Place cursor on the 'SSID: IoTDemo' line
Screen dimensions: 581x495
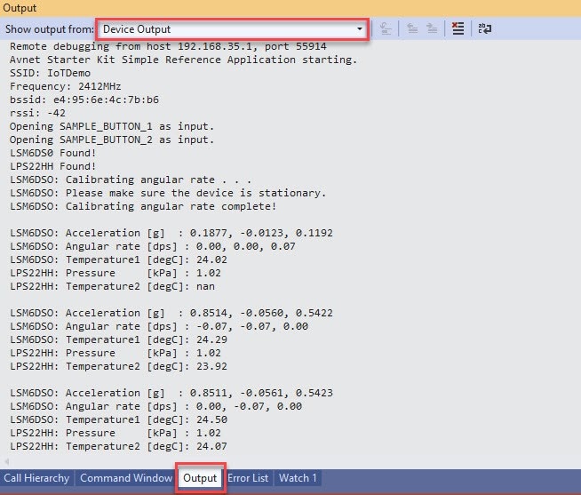point(50,73)
